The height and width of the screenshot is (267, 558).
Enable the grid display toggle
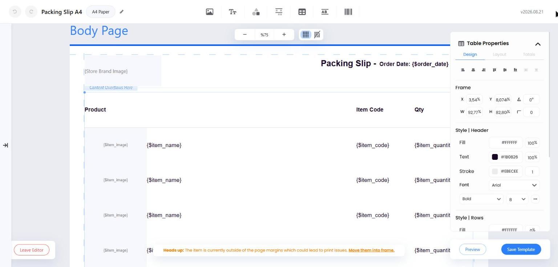click(x=306, y=35)
